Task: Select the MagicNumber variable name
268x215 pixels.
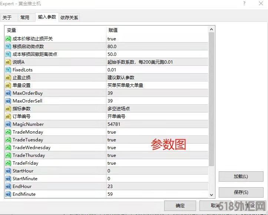Action: (x=28, y=124)
